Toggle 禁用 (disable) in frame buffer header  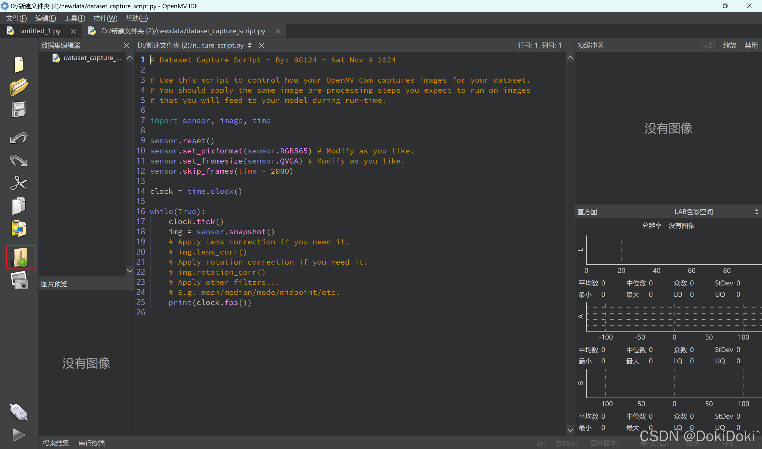click(x=751, y=45)
